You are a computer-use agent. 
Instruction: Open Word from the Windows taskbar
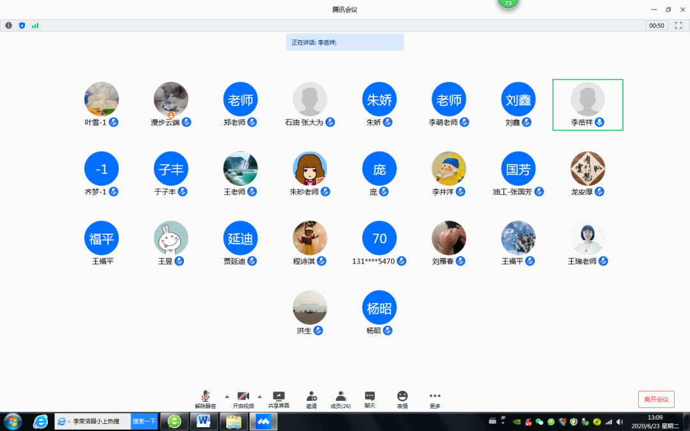[x=204, y=421]
